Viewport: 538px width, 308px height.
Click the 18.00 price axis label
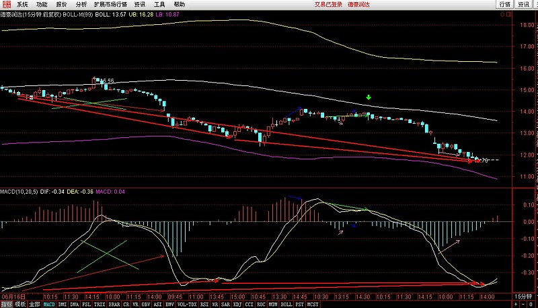[x=527, y=25]
